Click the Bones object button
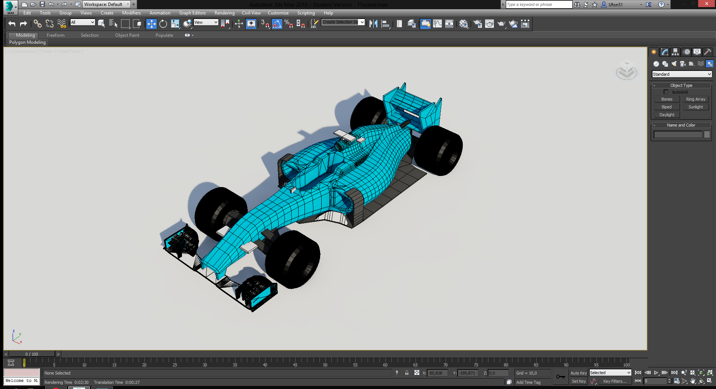Image resolution: width=716 pixels, height=389 pixels. 667,99
